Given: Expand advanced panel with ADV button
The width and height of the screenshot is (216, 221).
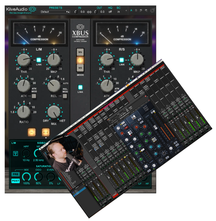Looking at the screenshot, I should tap(45, 132).
